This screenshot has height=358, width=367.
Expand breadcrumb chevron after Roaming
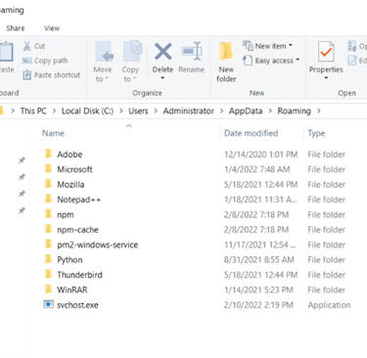[x=319, y=112]
